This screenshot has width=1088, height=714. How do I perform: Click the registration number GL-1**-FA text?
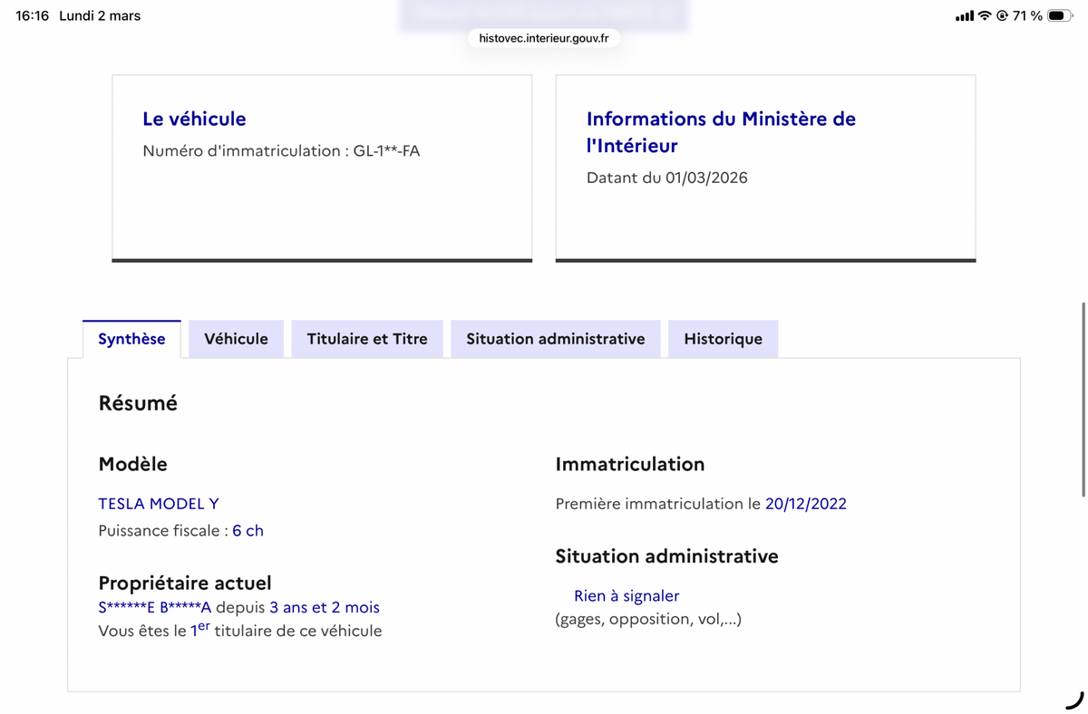pyautogui.click(x=387, y=151)
